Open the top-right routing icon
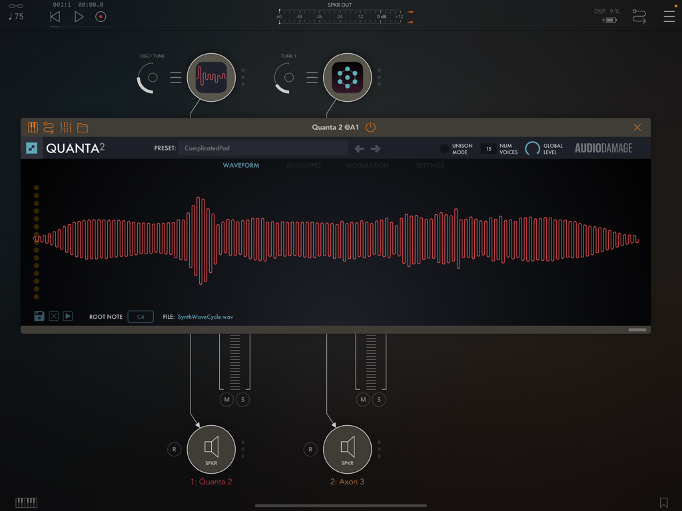Image resolution: width=682 pixels, height=511 pixels. pos(639,17)
